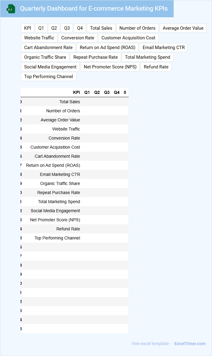212x356 pixels.
Task: Select the Total Sales tag
Action: tap(101, 28)
